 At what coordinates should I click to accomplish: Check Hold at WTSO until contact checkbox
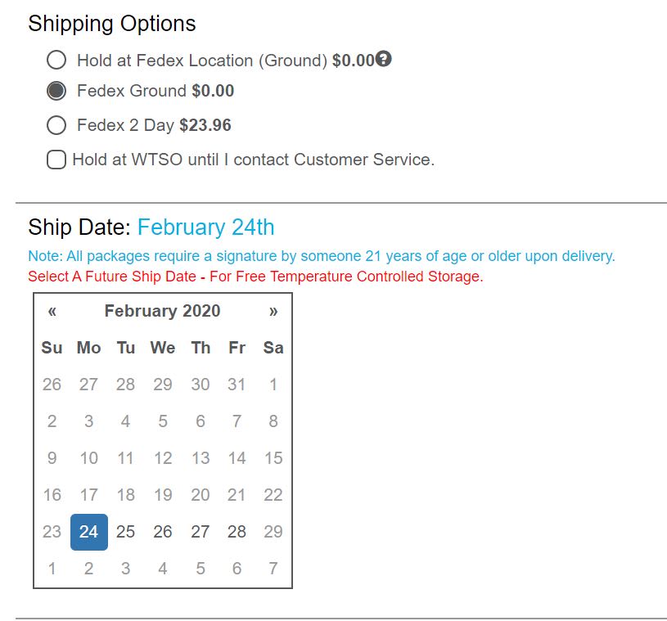click(56, 160)
